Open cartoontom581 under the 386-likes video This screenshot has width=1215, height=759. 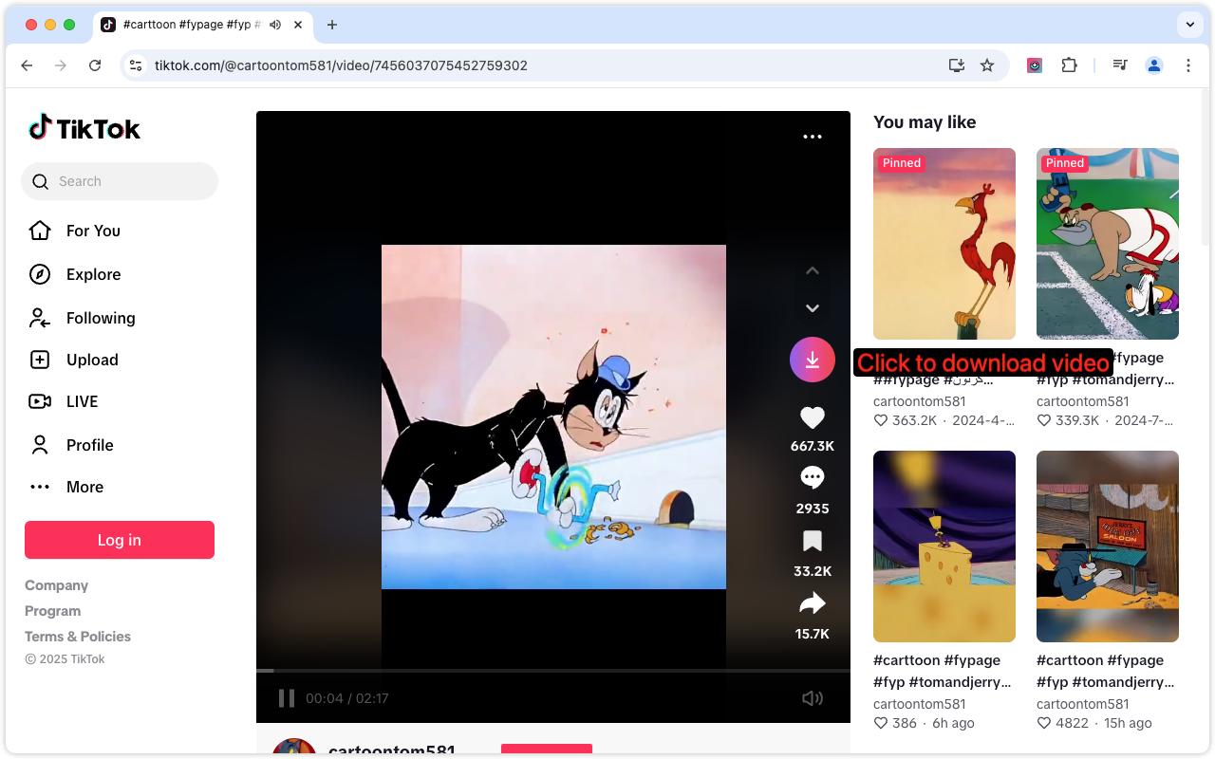(x=920, y=704)
